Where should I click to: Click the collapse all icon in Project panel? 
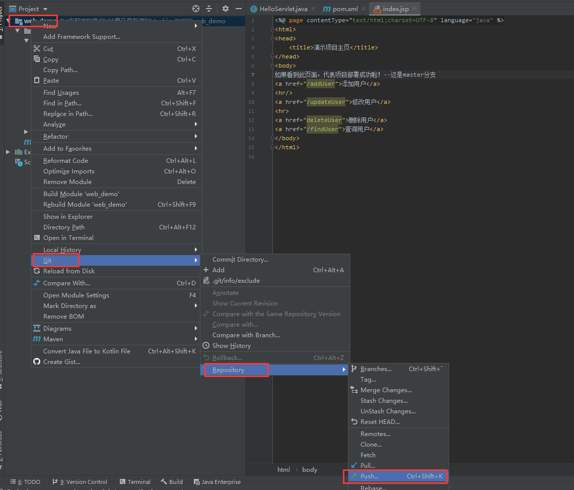pos(209,9)
